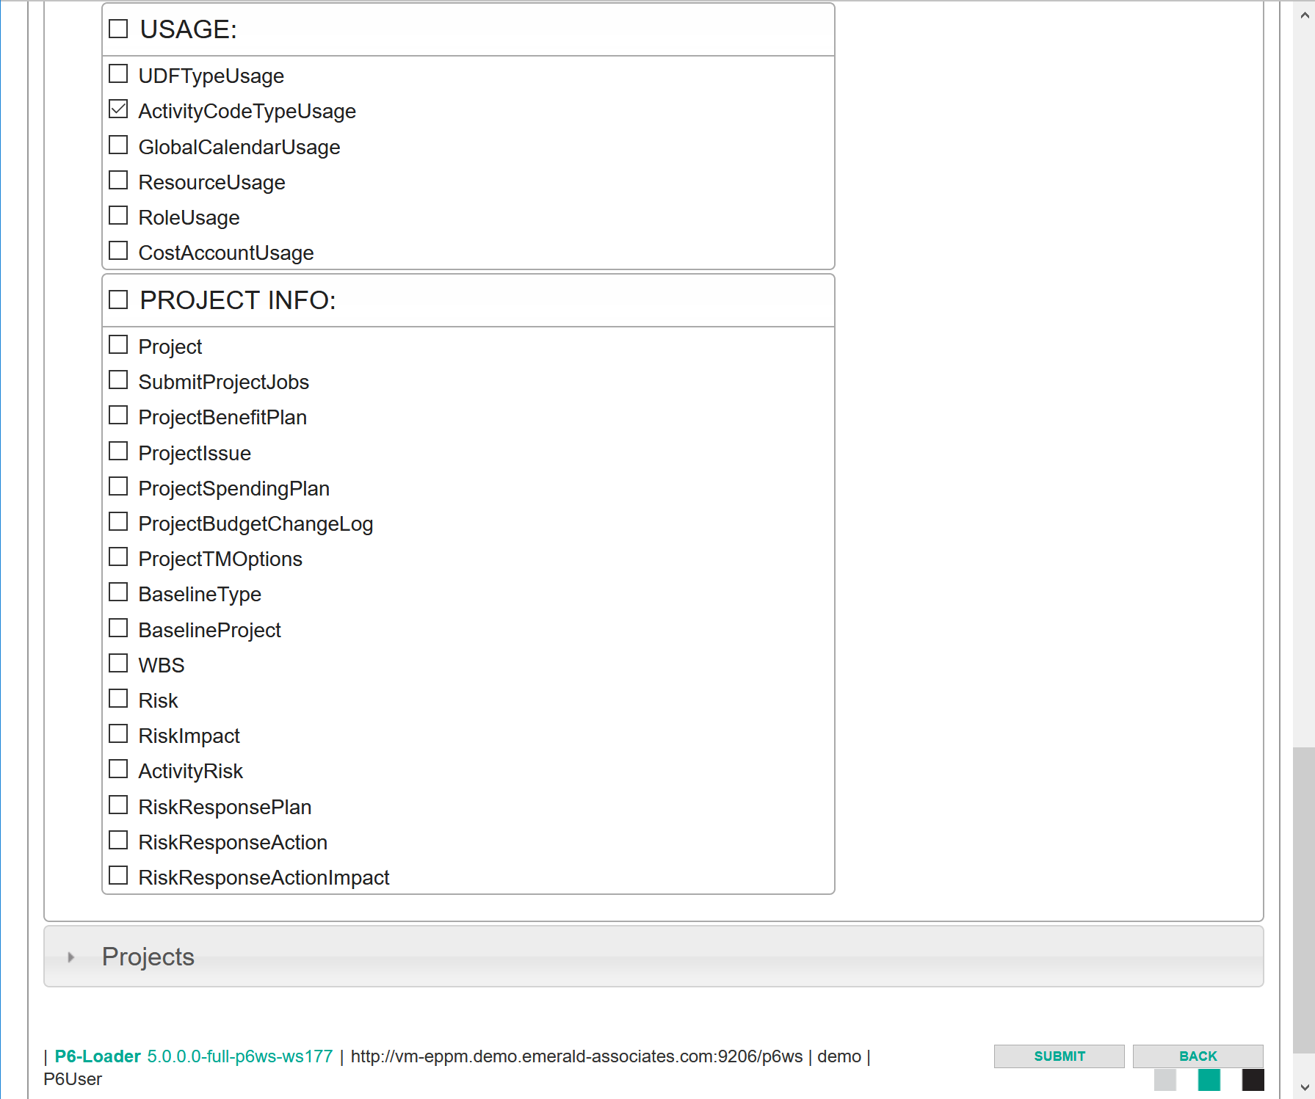
Task: Check the PROJECT INFO header checkbox
Action: (x=118, y=300)
